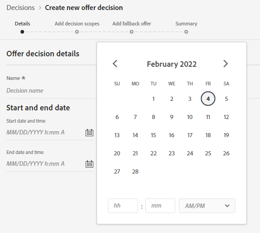Click the MO weekday header

[x=135, y=84]
